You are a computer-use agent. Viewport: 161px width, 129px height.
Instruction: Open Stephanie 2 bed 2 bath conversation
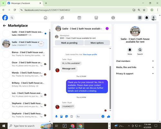(x=24, y=105)
